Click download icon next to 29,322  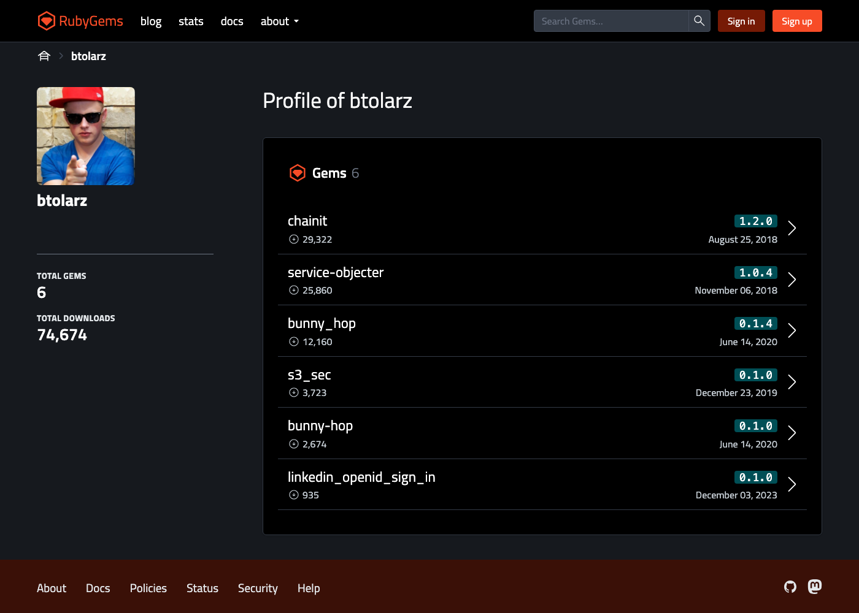click(294, 239)
